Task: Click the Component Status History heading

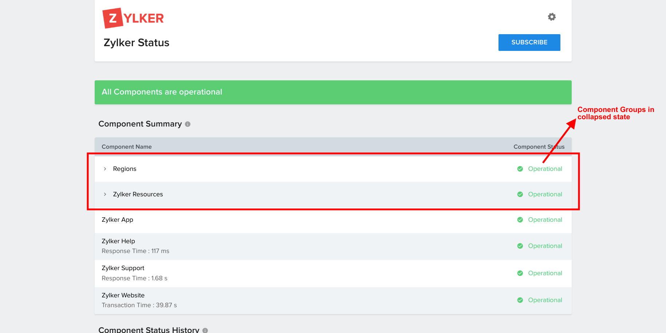Action: pos(149,330)
